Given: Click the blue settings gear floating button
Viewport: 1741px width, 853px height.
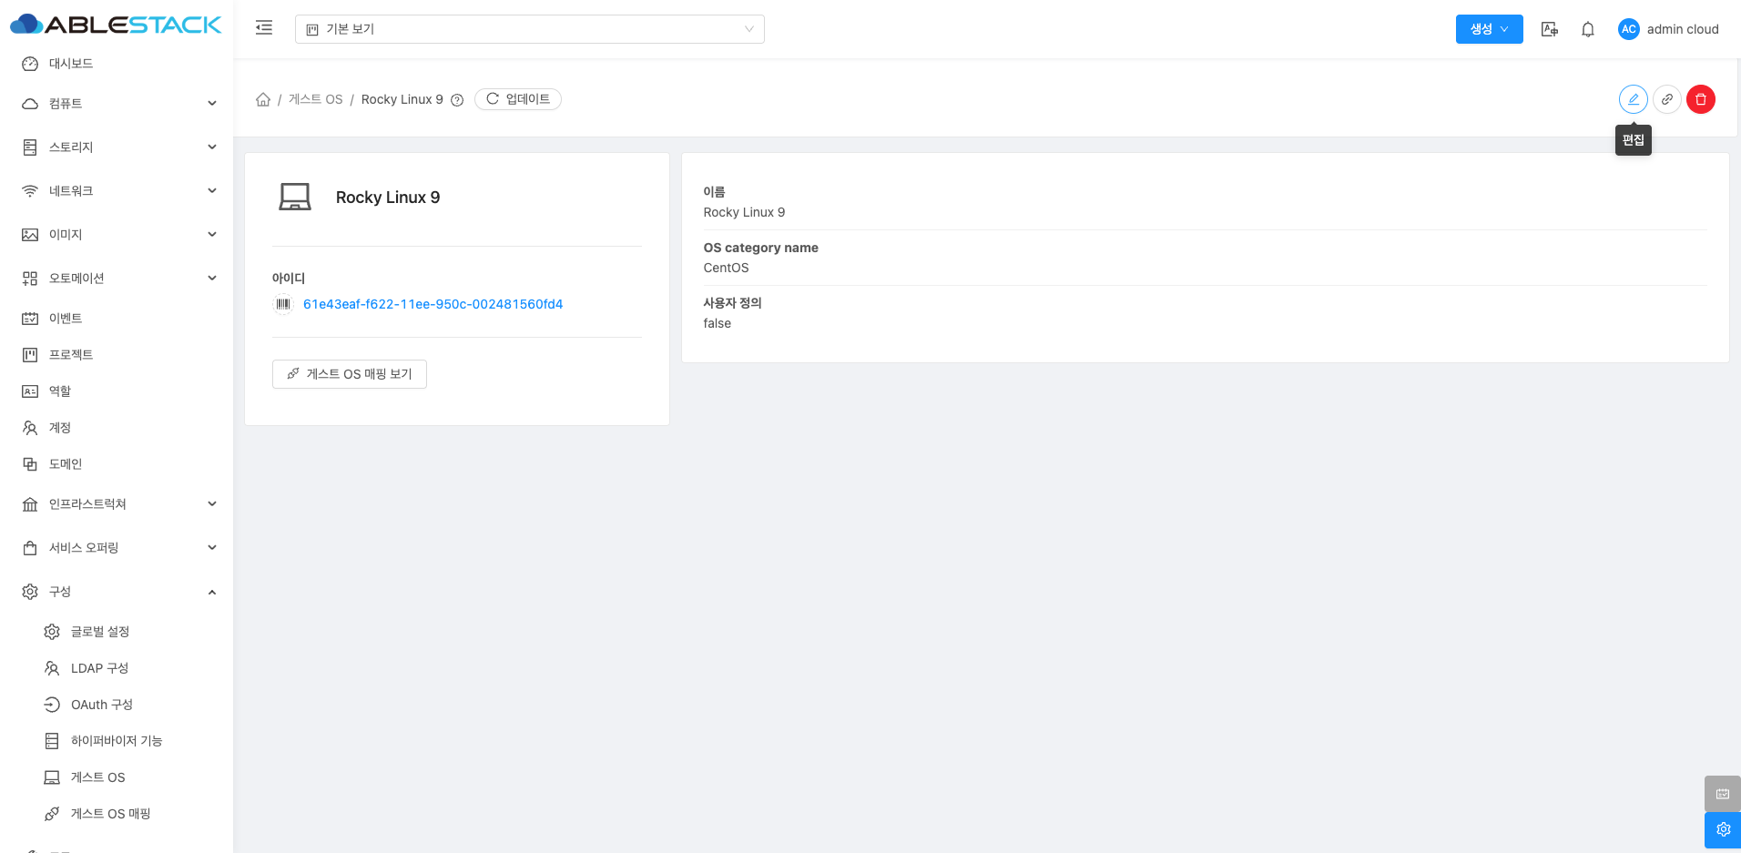Looking at the screenshot, I should click(1723, 830).
